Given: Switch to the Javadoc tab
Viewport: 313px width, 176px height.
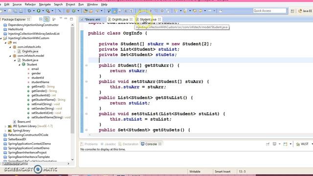Looking at the screenshot, I should click(x=108, y=144).
